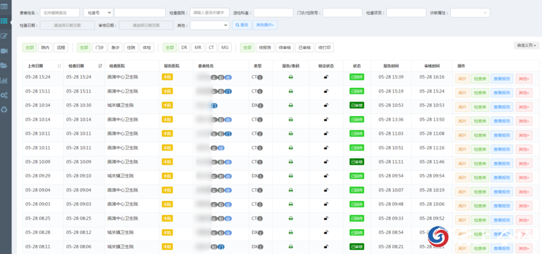Print report for row uploaded 05-28 09:29

click(291, 176)
